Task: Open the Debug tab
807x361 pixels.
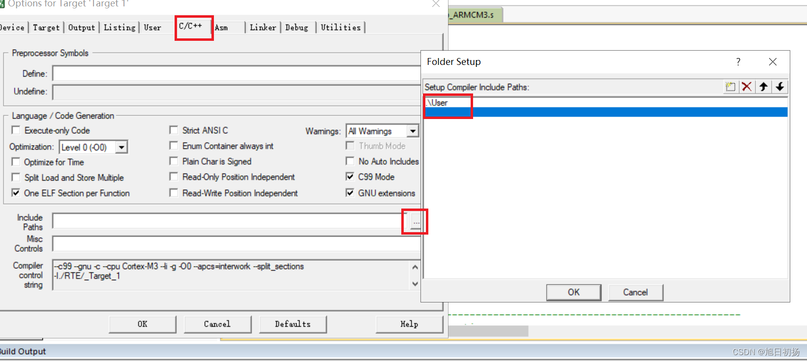Action: coord(297,28)
